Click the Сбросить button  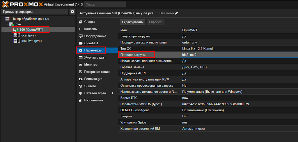point(156,22)
